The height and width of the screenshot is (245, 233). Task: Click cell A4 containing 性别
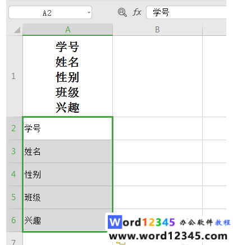pyautogui.click(x=67, y=174)
